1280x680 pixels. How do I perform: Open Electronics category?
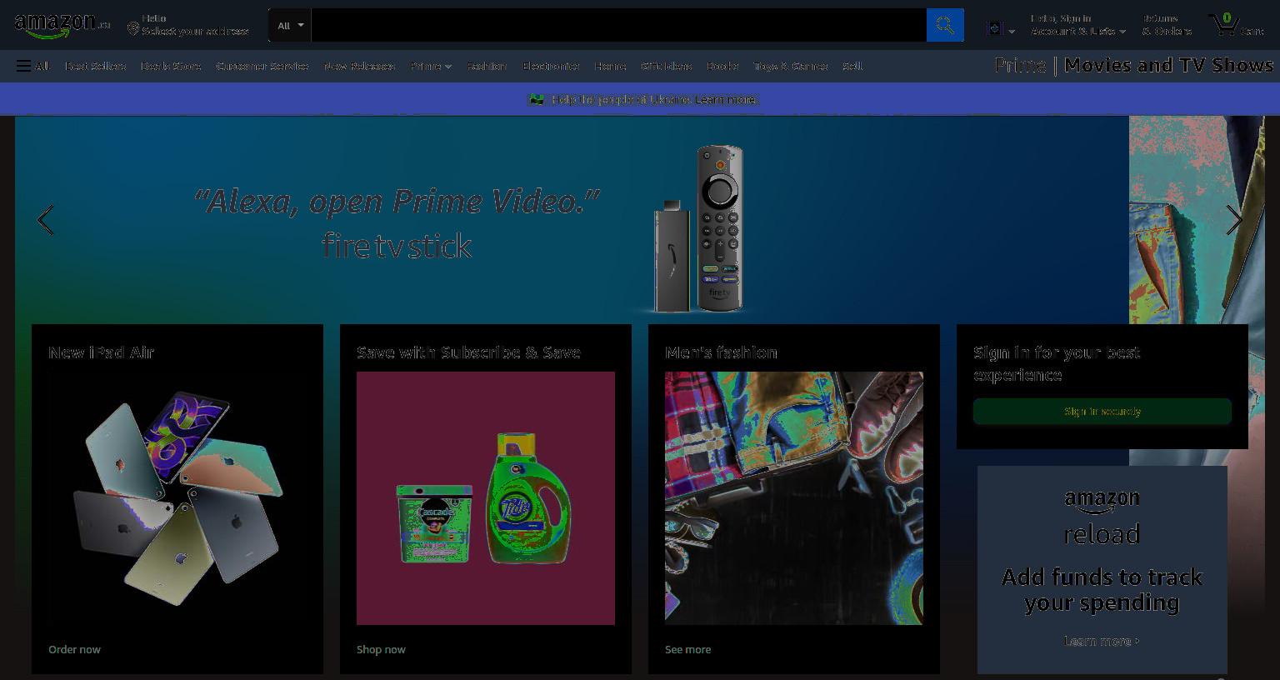551,66
